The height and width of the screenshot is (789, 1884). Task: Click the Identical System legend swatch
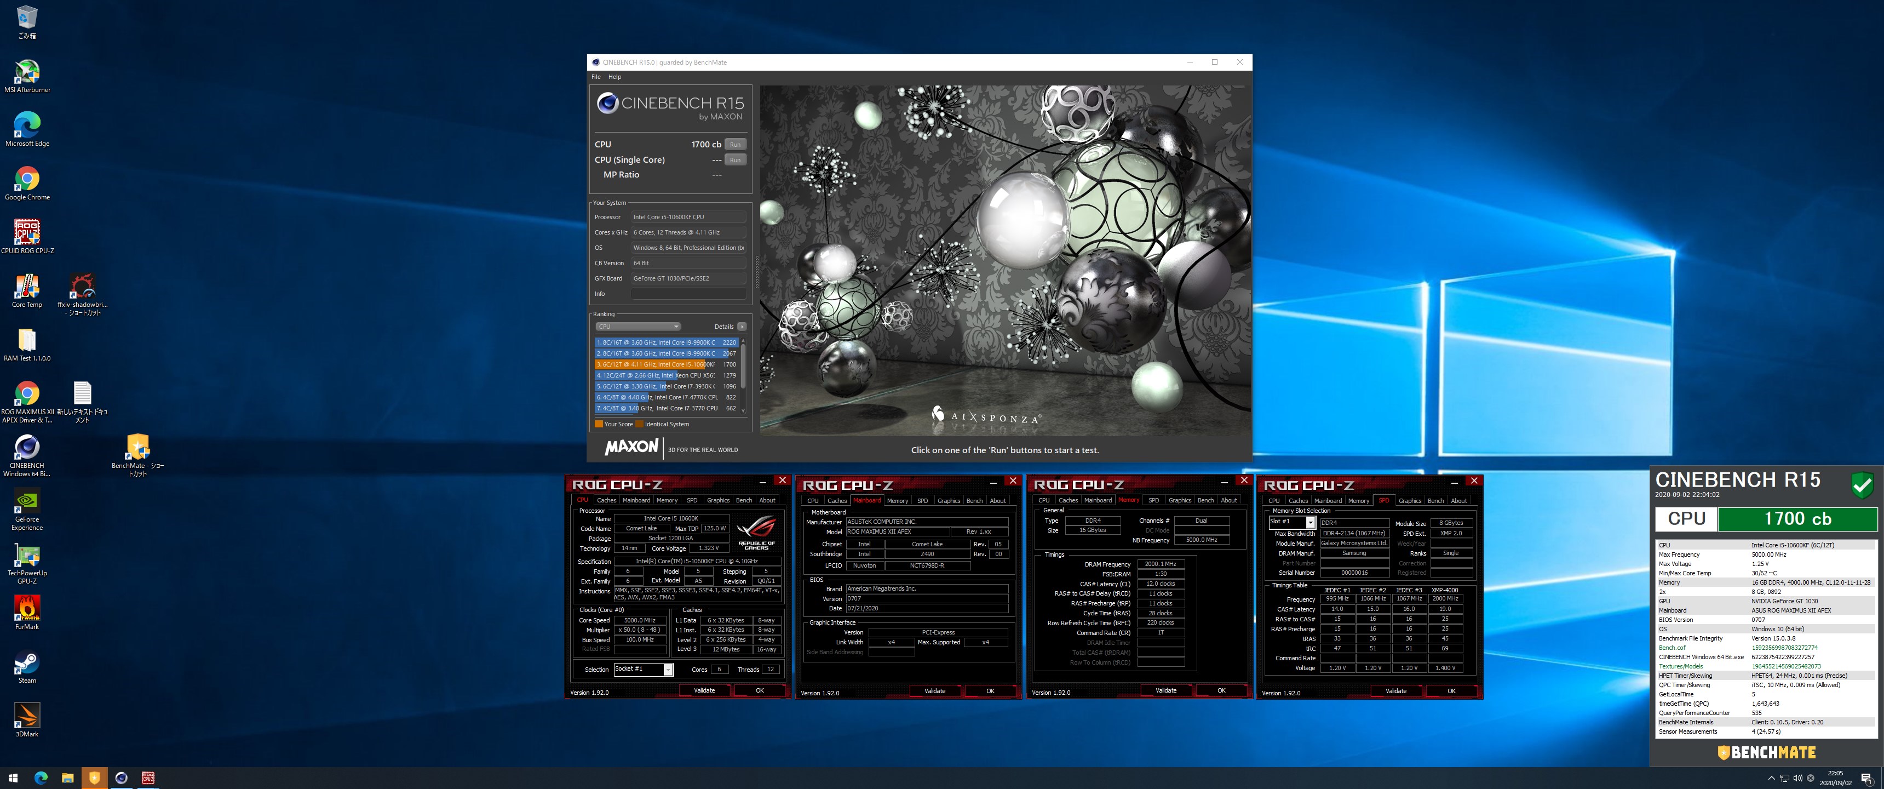coord(639,424)
